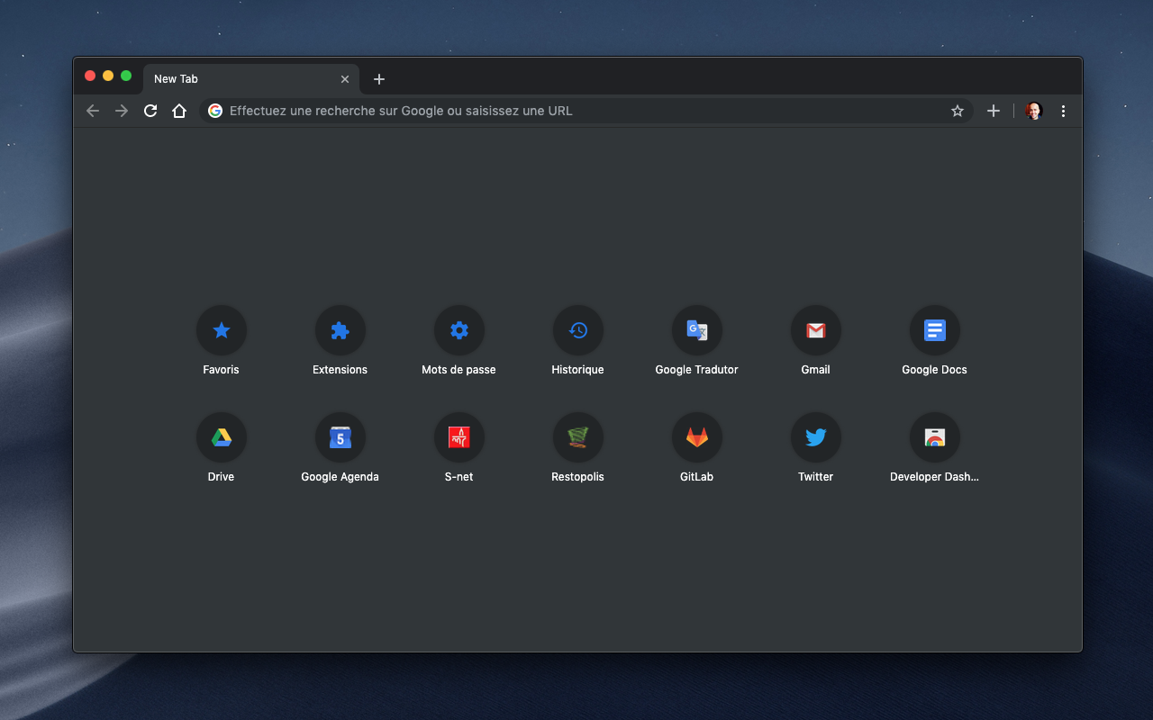Open the Historique clock shortcut
This screenshot has width=1153, height=720.
[577, 330]
